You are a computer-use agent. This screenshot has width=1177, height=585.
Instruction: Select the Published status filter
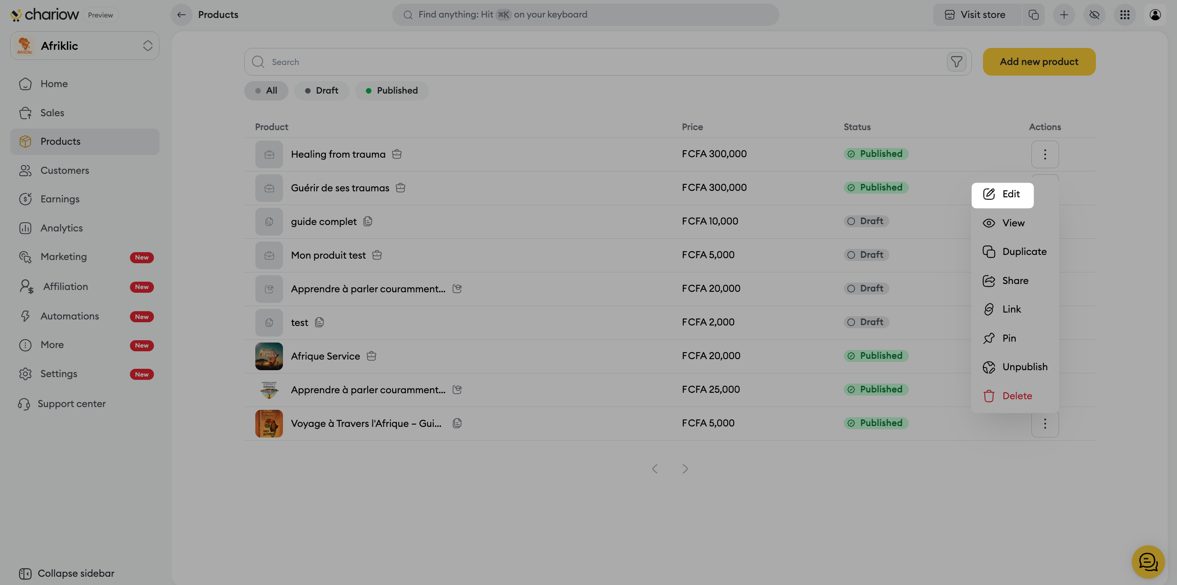392,91
